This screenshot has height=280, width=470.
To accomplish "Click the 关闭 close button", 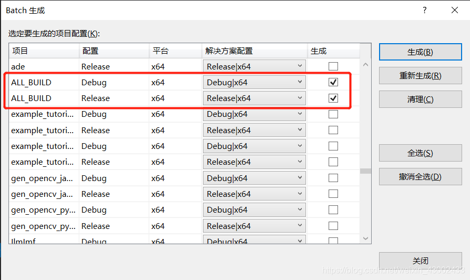I will [x=420, y=261].
